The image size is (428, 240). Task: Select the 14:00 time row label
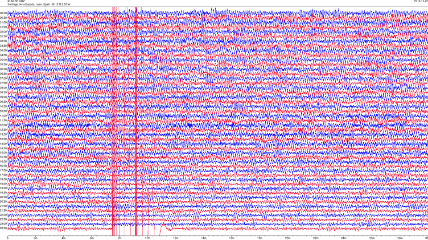4,144
